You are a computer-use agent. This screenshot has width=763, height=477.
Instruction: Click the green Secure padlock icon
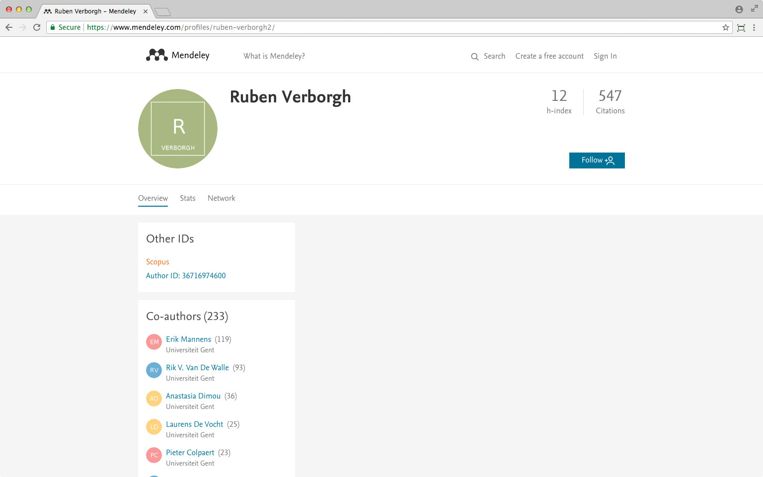[53, 27]
